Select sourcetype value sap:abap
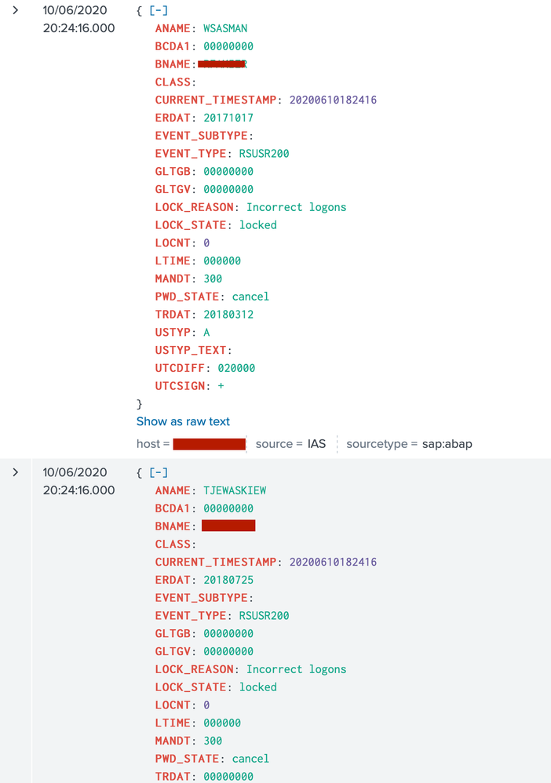 click(x=447, y=444)
